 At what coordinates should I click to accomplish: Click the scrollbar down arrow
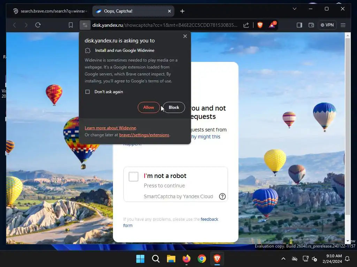[x=348, y=241]
